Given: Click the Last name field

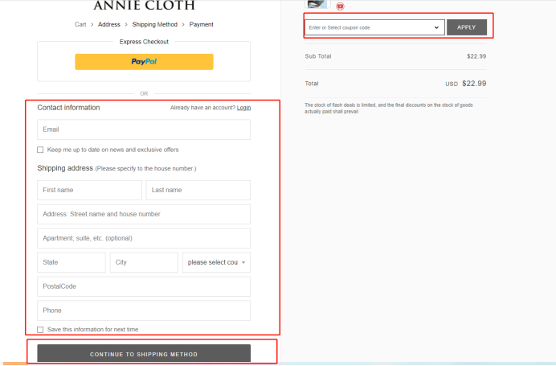Looking at the screenshot, I should click(198, 190).
